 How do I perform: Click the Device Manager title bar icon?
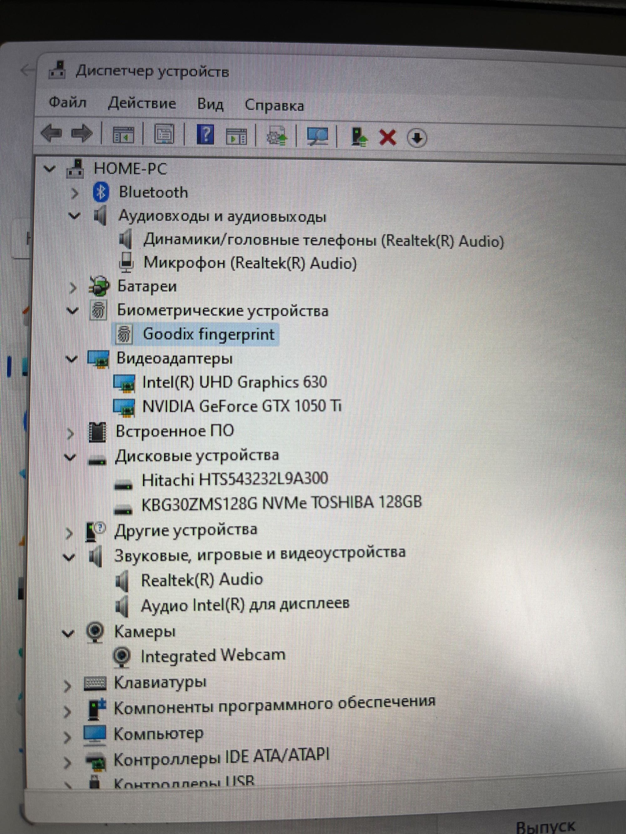(x=57, y=70)
